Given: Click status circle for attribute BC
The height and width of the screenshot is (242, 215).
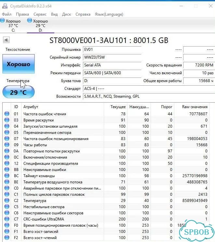Looking at the screenshot, I should tap(7, 176).
